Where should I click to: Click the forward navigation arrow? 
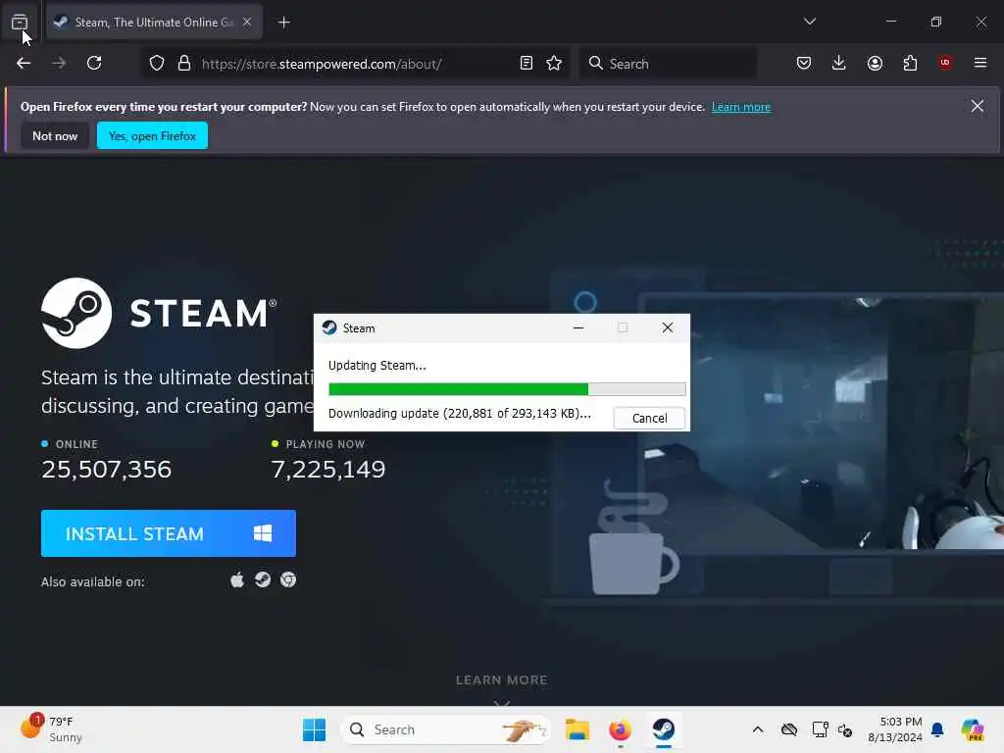click(x=59, y=63)
